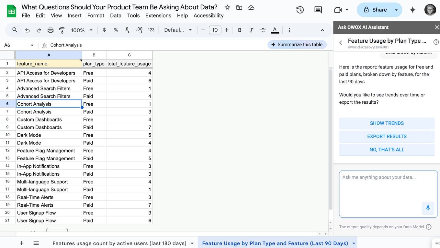Switch to Features usage count tab
This screenshot has height=248, width=440.
click(x=119, y=243)
